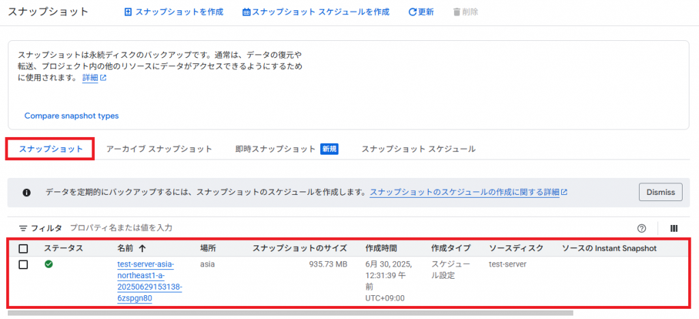Open the Compare snapshot types link

pyautogui.click(x=71, y=116)
